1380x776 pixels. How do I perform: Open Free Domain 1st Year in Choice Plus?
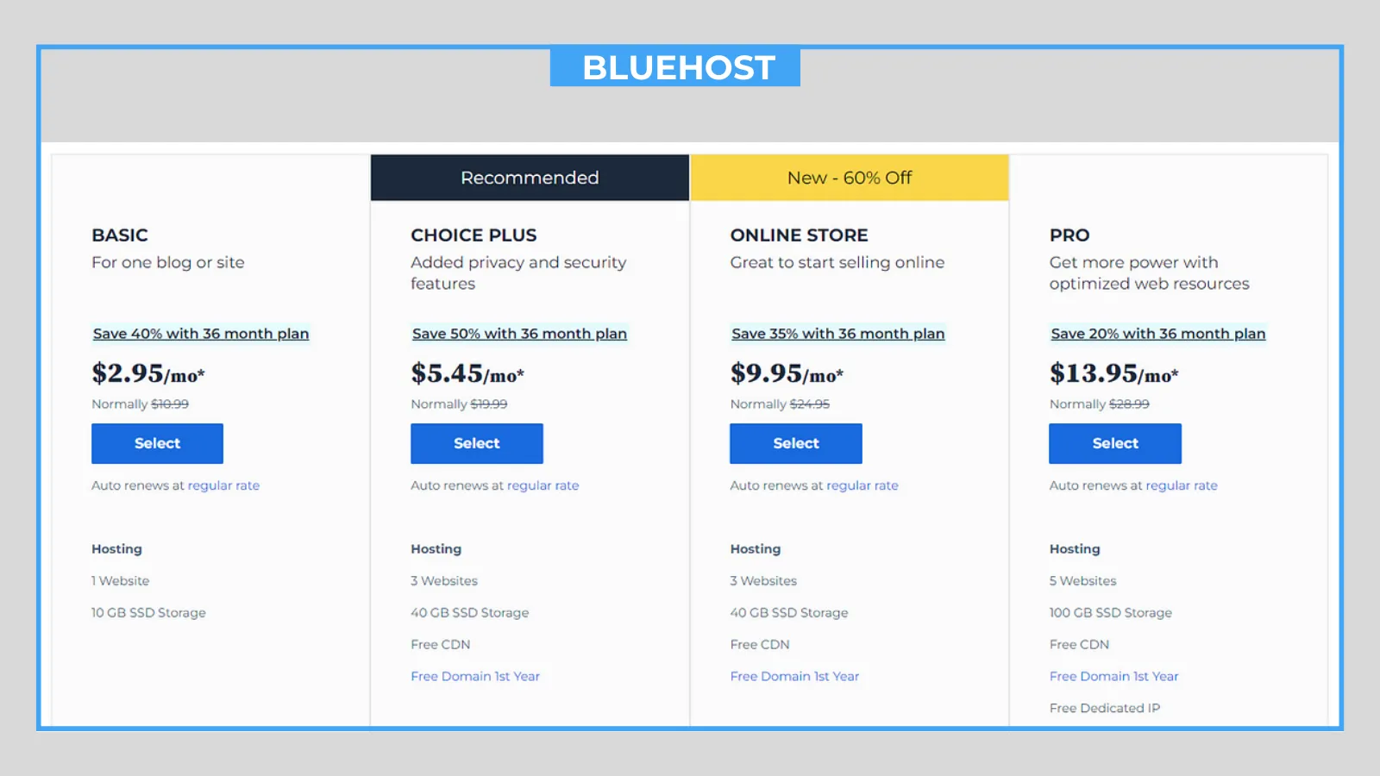(475, 676)
